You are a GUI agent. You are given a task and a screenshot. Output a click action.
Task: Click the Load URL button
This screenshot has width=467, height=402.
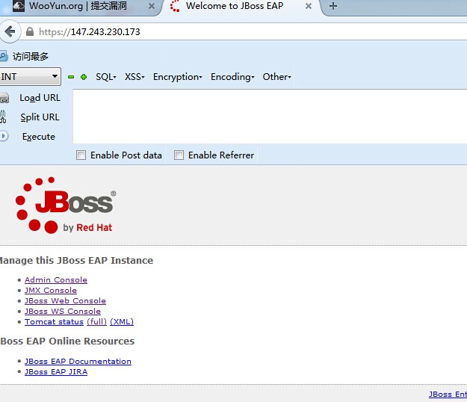pos(40,98)
